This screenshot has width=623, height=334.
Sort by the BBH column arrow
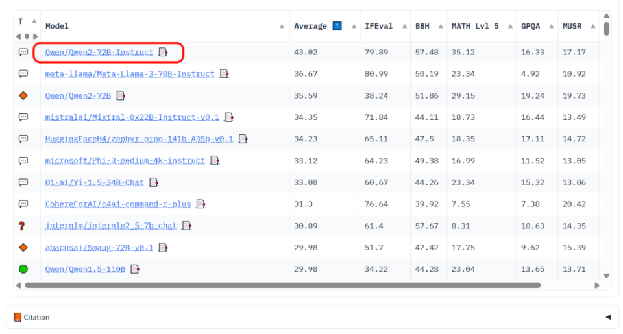[441, 26]
